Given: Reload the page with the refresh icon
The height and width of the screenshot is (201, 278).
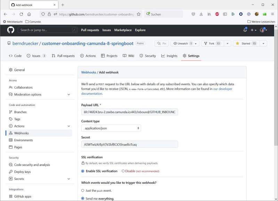Looking at the screenshot, I should coord(21,14).
